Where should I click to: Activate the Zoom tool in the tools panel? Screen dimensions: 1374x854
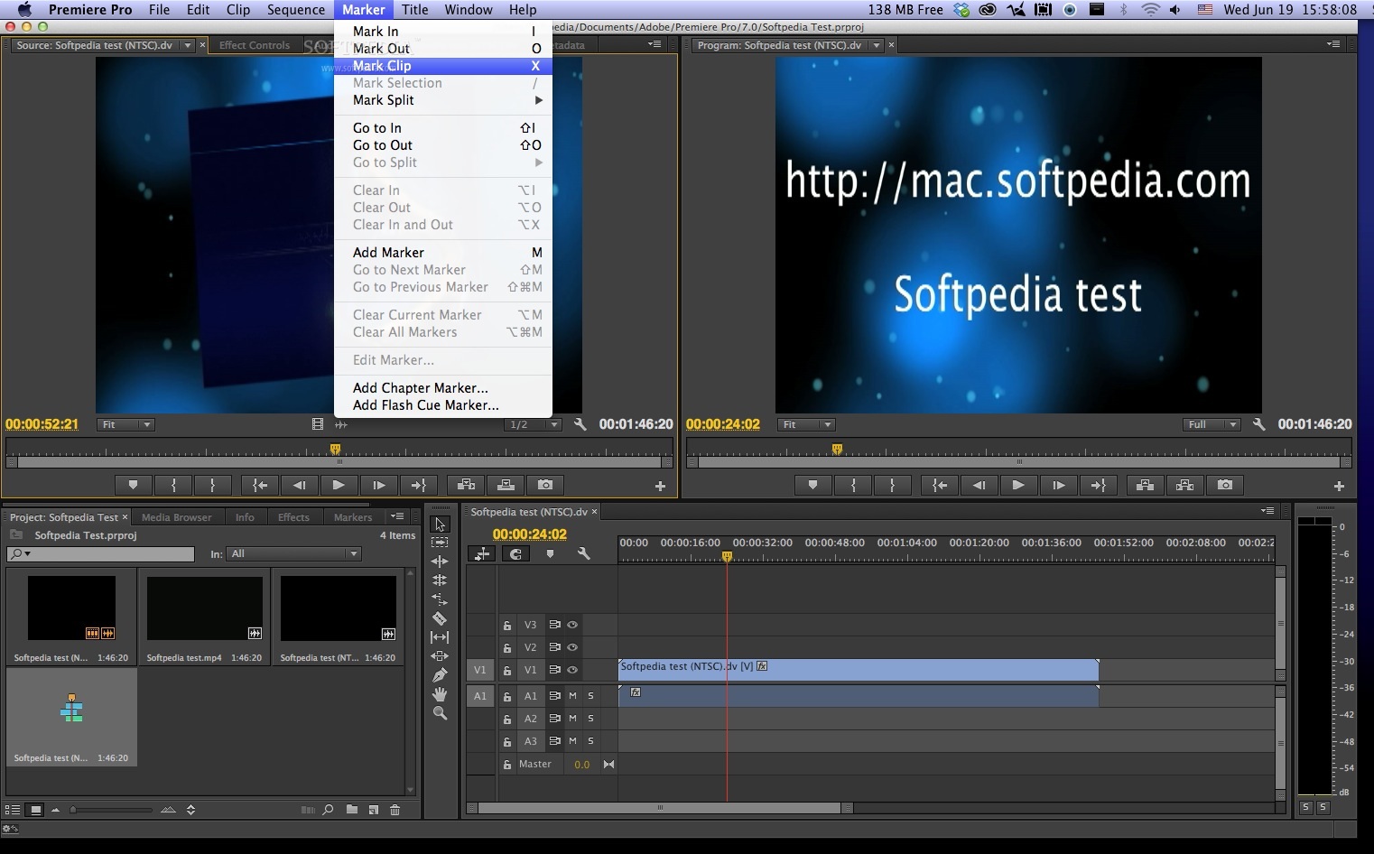440,713
